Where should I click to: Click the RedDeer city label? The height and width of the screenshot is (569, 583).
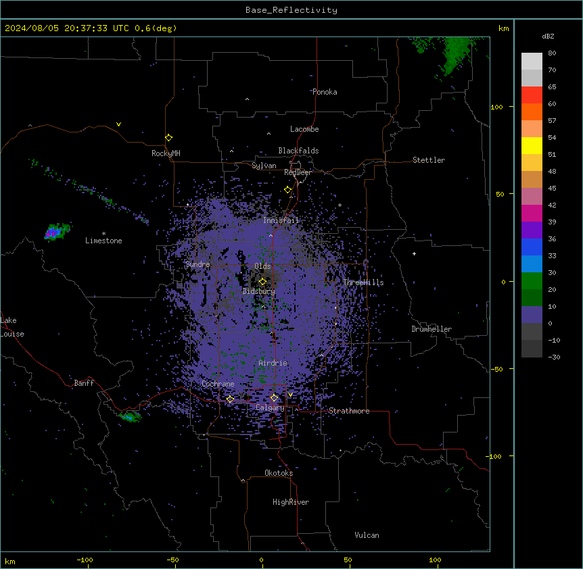(x=298, y=172)
